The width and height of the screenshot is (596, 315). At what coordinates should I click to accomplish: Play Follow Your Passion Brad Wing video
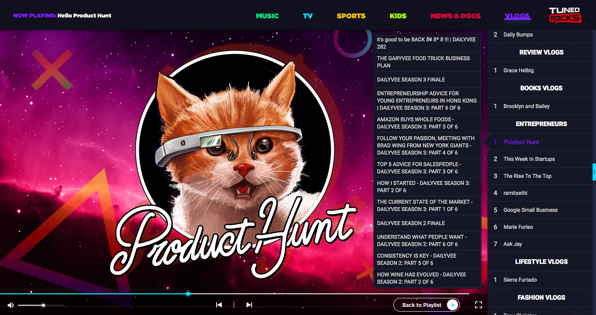click(427, 146)
